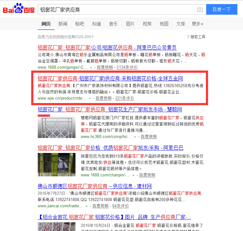Click the www.1688.com/chanpin/-... URL text
243x231 pixels.
105,175
